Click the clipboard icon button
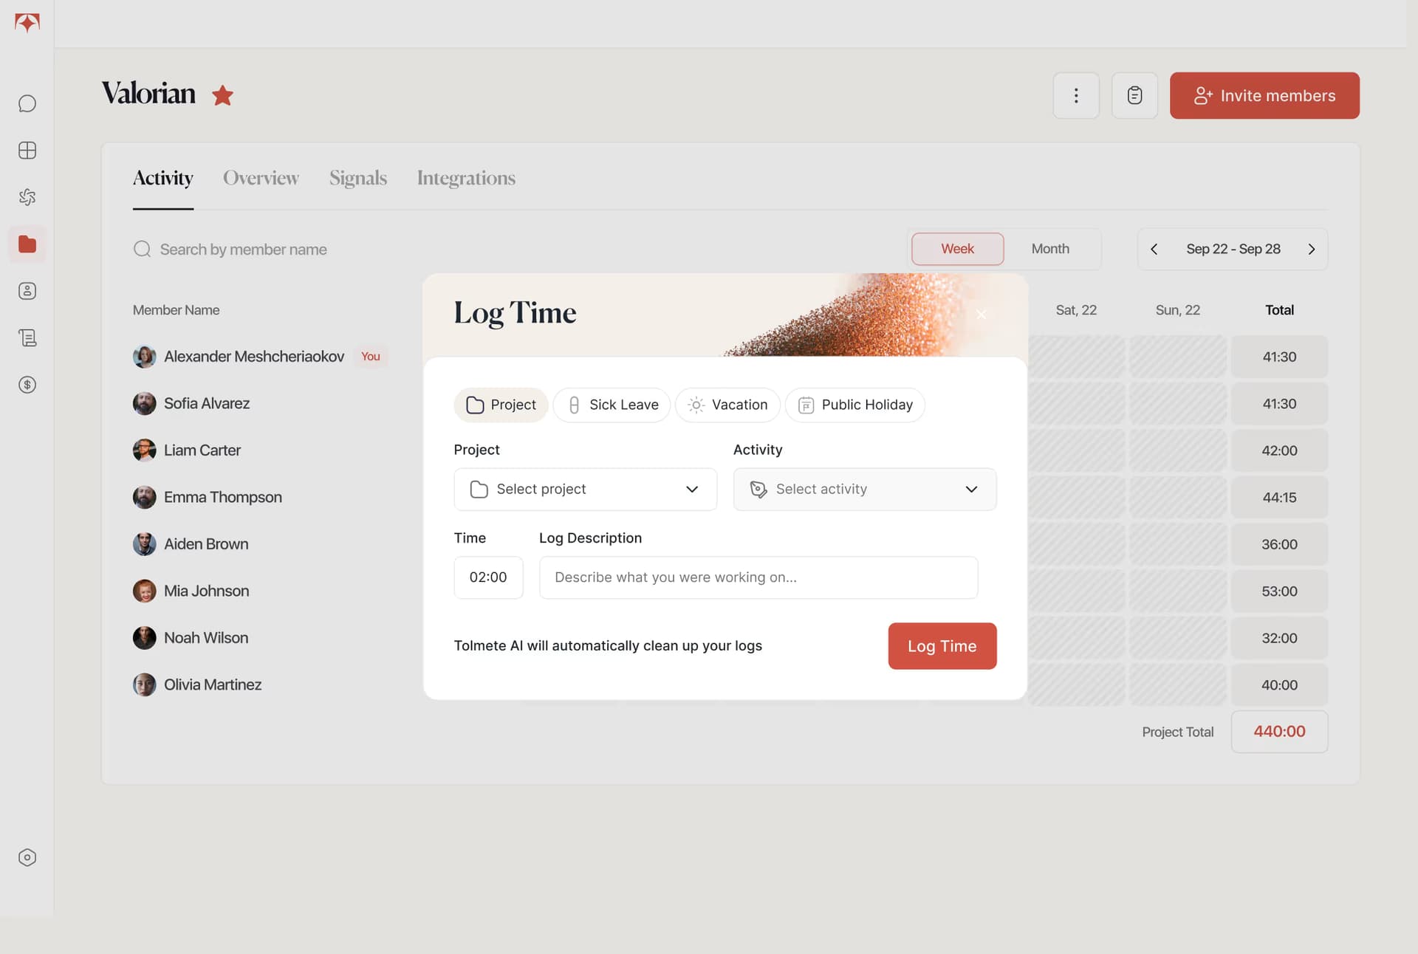Screen dimensions: 1418x954 (1134, 95)
